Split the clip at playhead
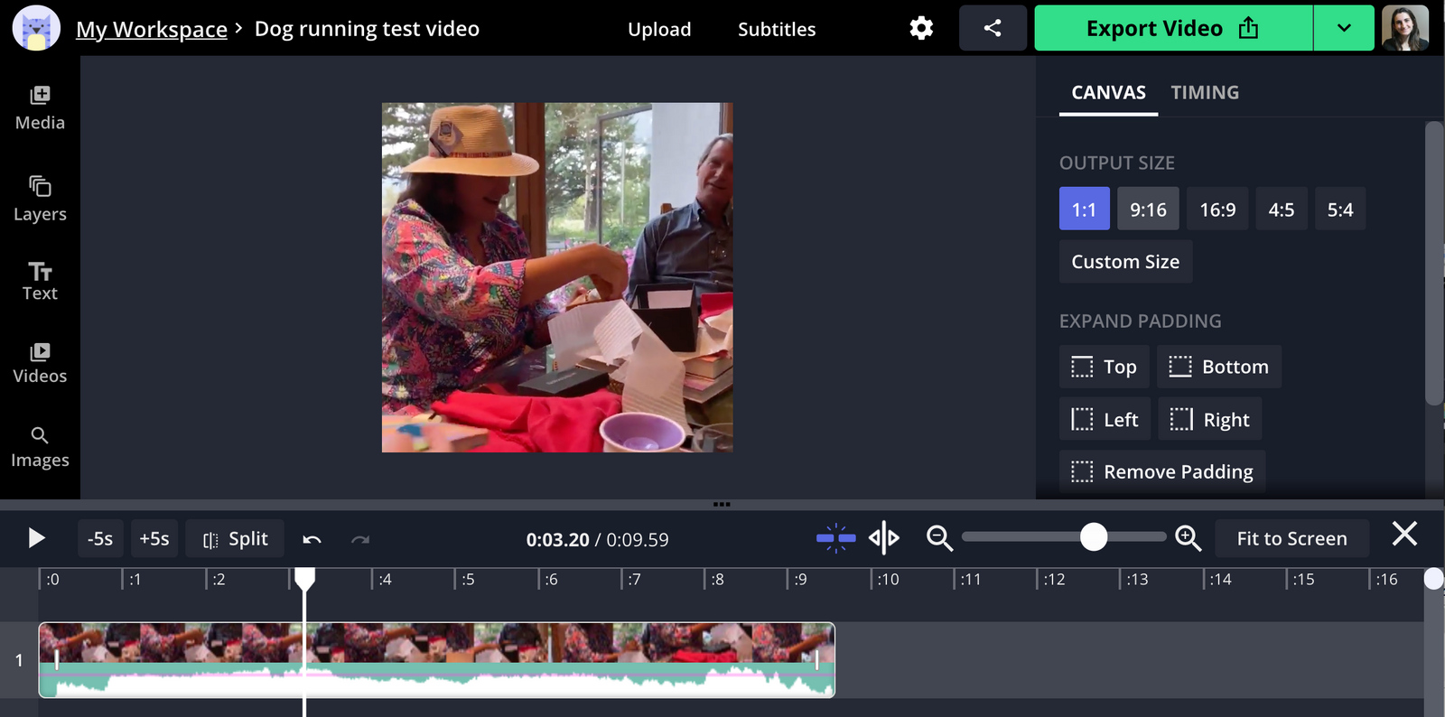The width and height of the screenshot is (1445, 717). pyautogui.click(x=235, y=539)
